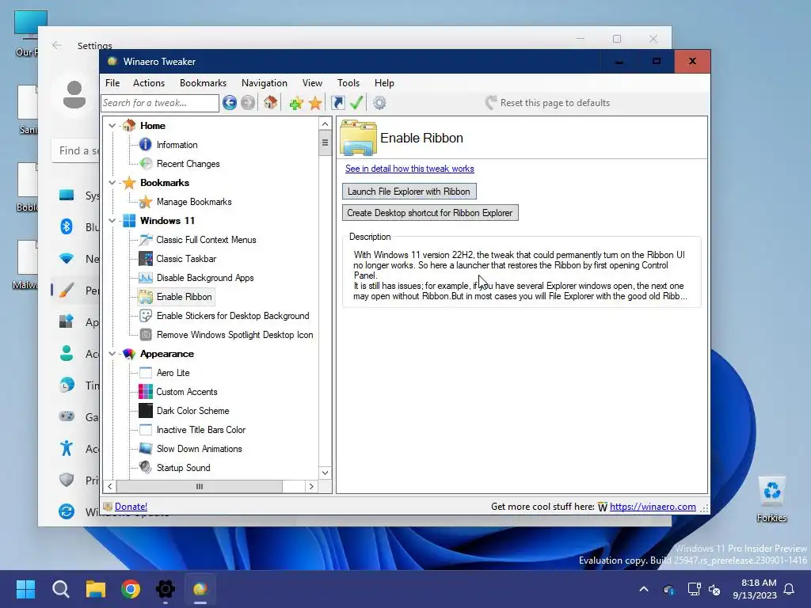Select Enable Ribbon in the tree
Viewport: 811px width, 608px height.
(x=184, y=297)
